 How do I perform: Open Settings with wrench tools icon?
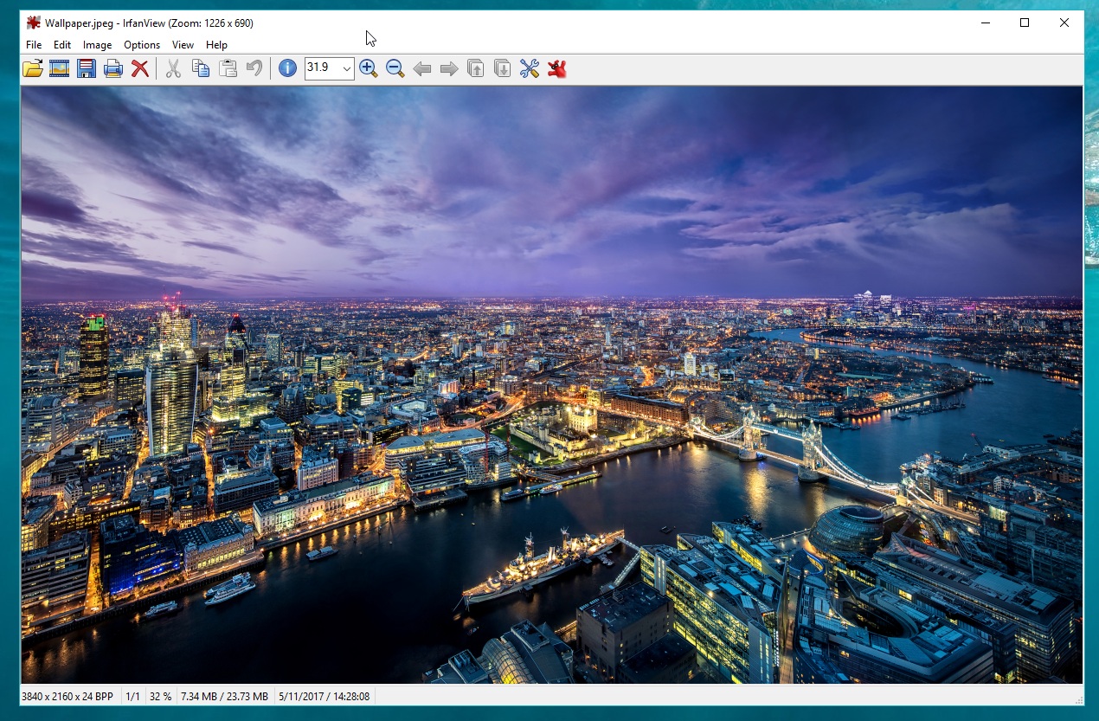coord(530,68)
